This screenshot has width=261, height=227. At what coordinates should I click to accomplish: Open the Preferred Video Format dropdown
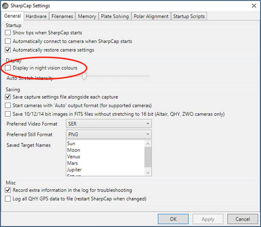click(109, 124)
